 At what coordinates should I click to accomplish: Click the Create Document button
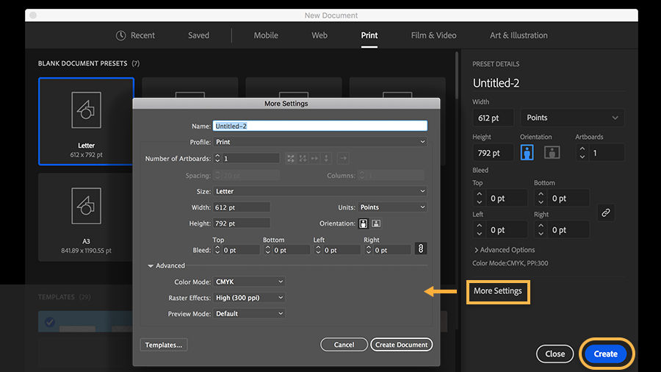pos(402,345)
